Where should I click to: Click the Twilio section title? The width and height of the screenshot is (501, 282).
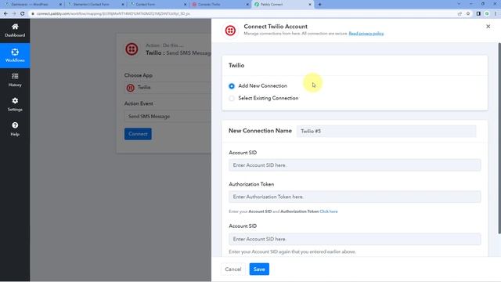point(236,65)
